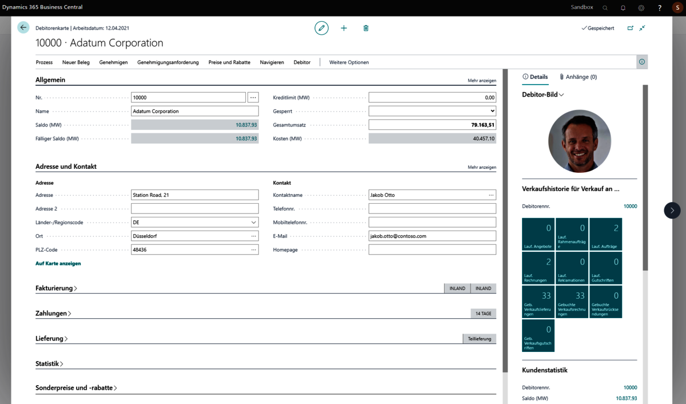
Task: Open the Genehmigen menu
Action: coord(113,62)
